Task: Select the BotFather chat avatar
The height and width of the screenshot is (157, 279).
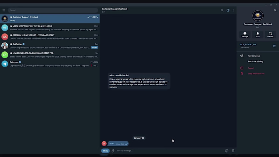Action: (5, 46)
